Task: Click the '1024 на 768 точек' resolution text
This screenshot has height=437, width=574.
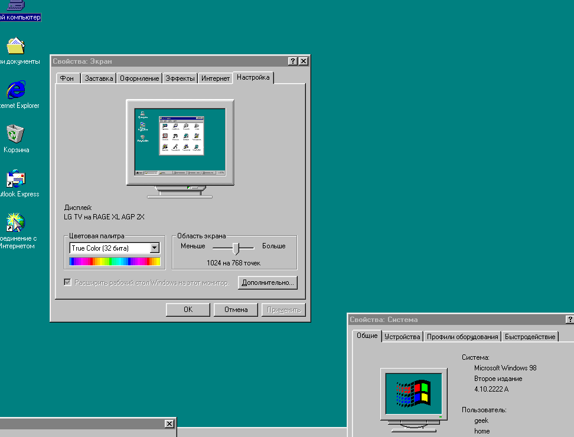Action: (x=233, y=263)
